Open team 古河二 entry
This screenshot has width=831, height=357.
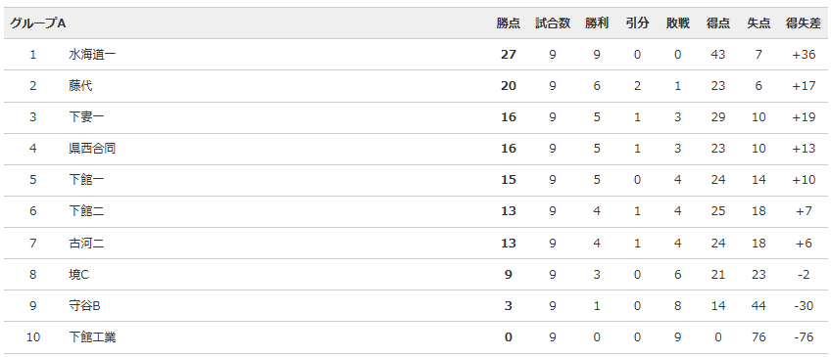coord(86,243)
